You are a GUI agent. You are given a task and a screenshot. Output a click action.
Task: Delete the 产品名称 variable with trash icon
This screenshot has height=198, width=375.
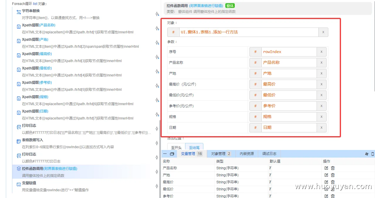(x=333, y=168)
